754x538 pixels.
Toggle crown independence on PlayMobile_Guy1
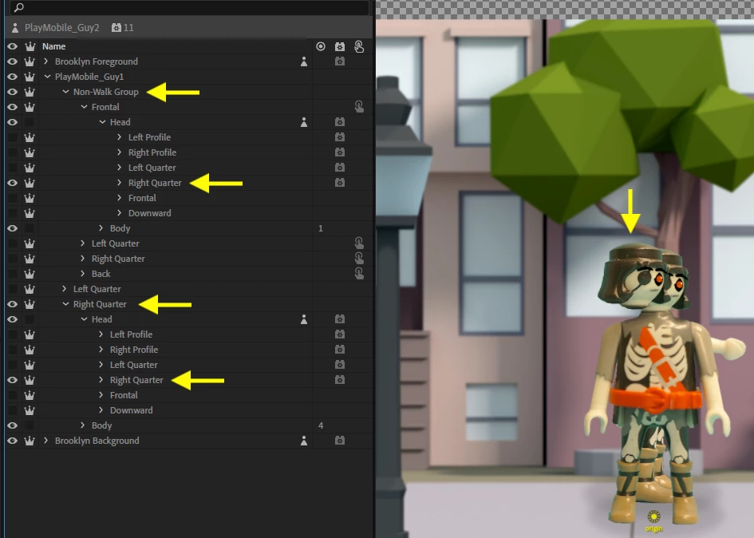[30, 77]
